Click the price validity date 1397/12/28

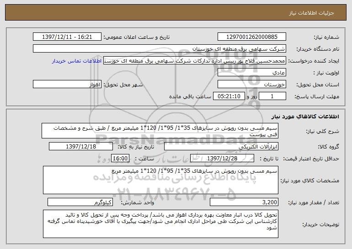click(x=222, y=159)
